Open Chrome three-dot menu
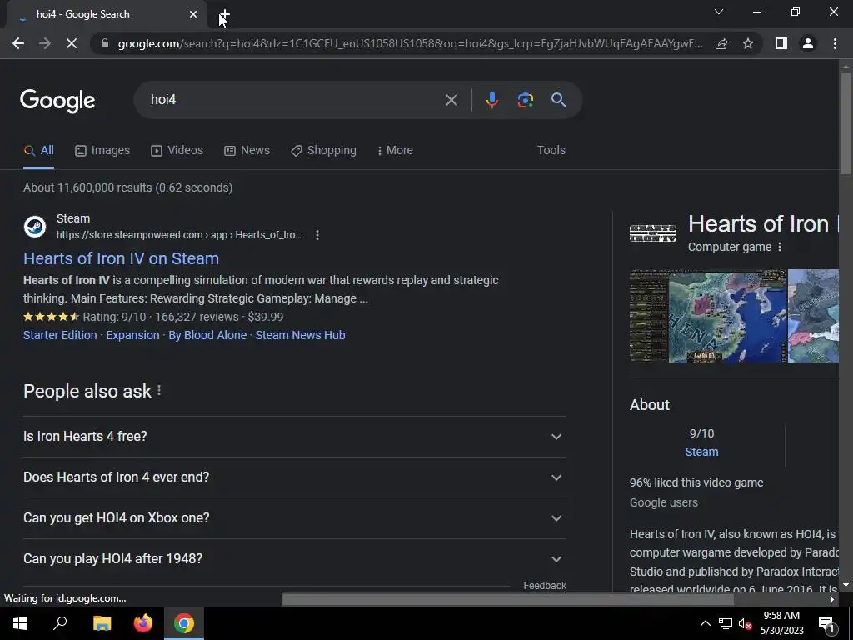Viewport: 853px width, 640px height. (835, 43)
